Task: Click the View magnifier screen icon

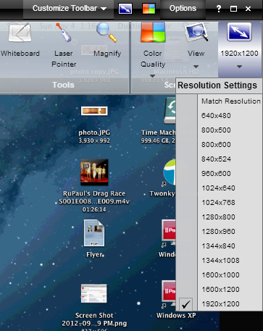Action: coord(196,33)
